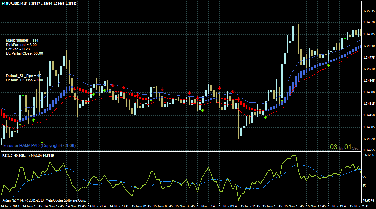This screenshot has height=209, width=376.
Task: Click the '15 Nov 03:45' time label
Action: tap(163, 206)
